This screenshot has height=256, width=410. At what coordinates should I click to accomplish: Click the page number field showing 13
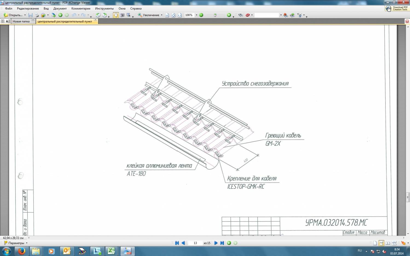point(195,243)
